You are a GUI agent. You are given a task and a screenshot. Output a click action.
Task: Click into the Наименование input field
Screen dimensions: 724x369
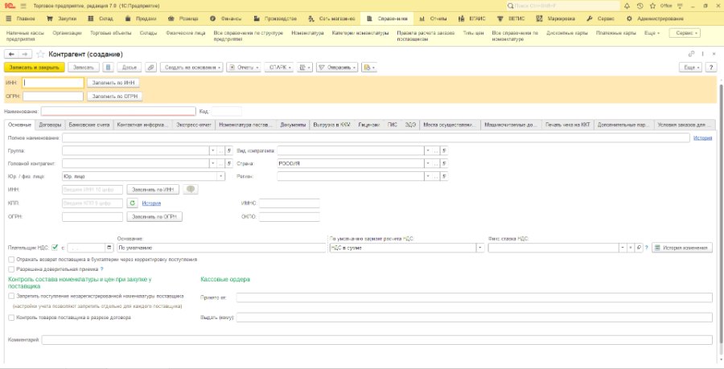coord(118,111)
